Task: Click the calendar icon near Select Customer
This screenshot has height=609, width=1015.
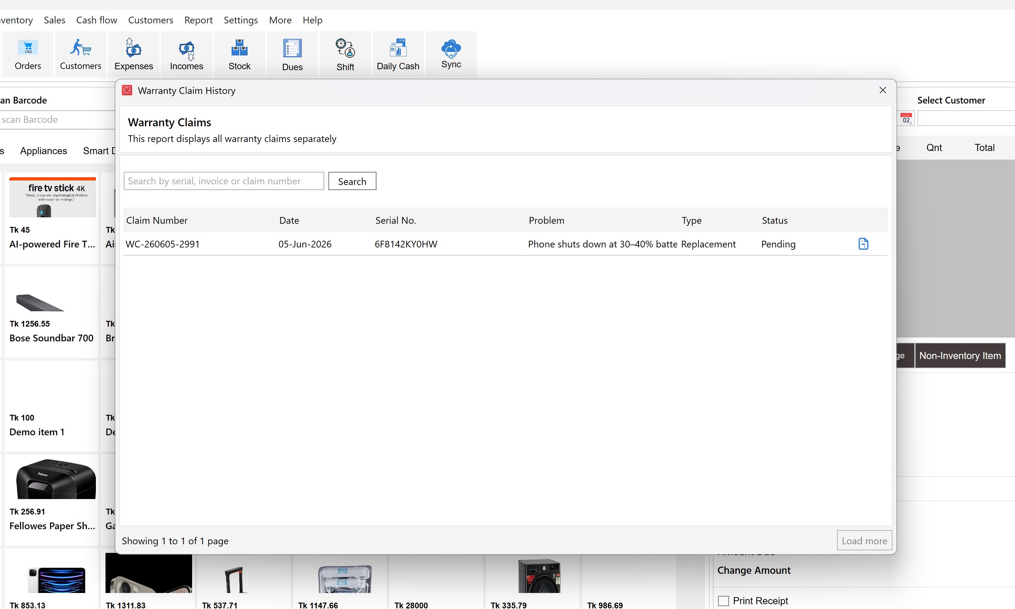Action: coord(906,119)
